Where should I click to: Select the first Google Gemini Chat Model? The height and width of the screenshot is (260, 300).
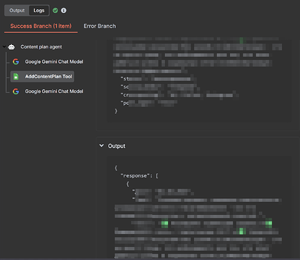point(54,62)
